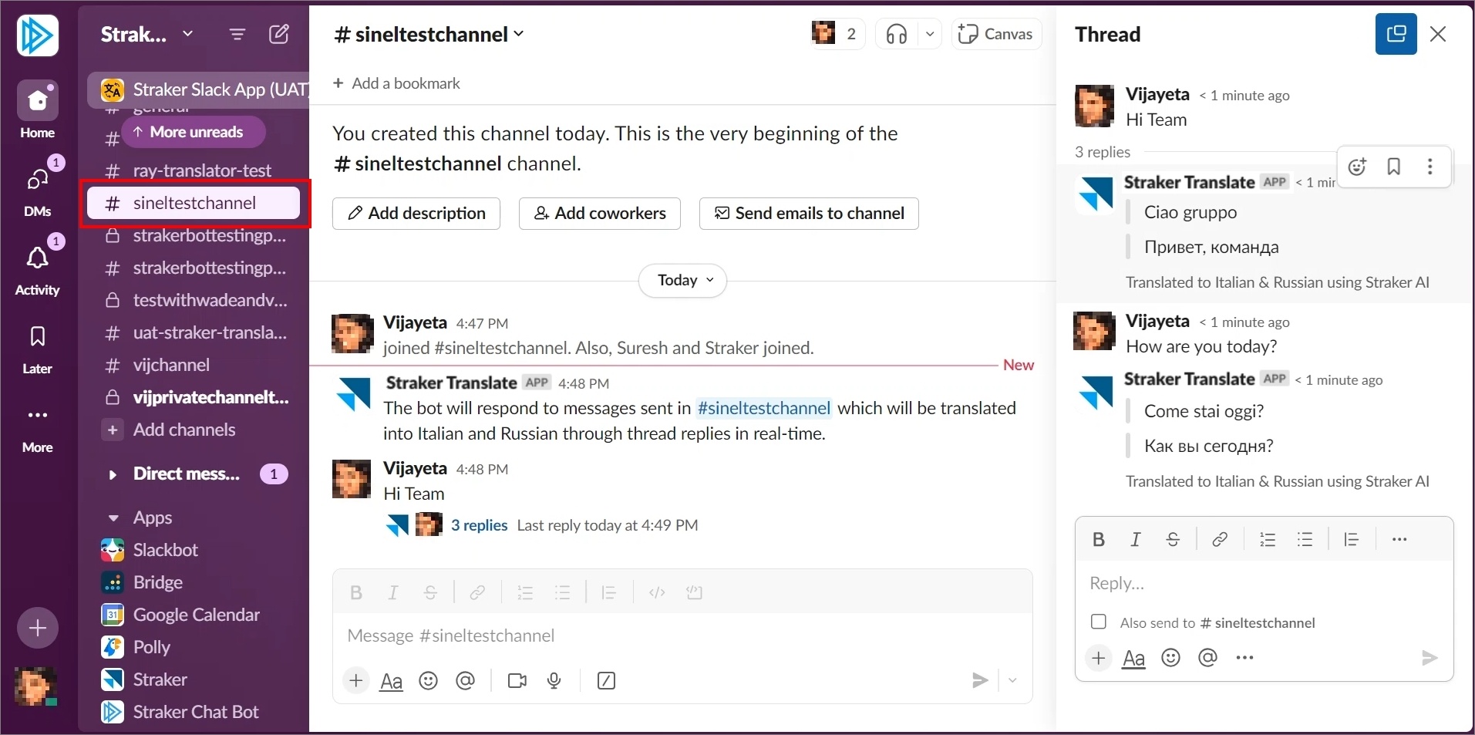Open the Activity bell tab

tap(37, 268)
